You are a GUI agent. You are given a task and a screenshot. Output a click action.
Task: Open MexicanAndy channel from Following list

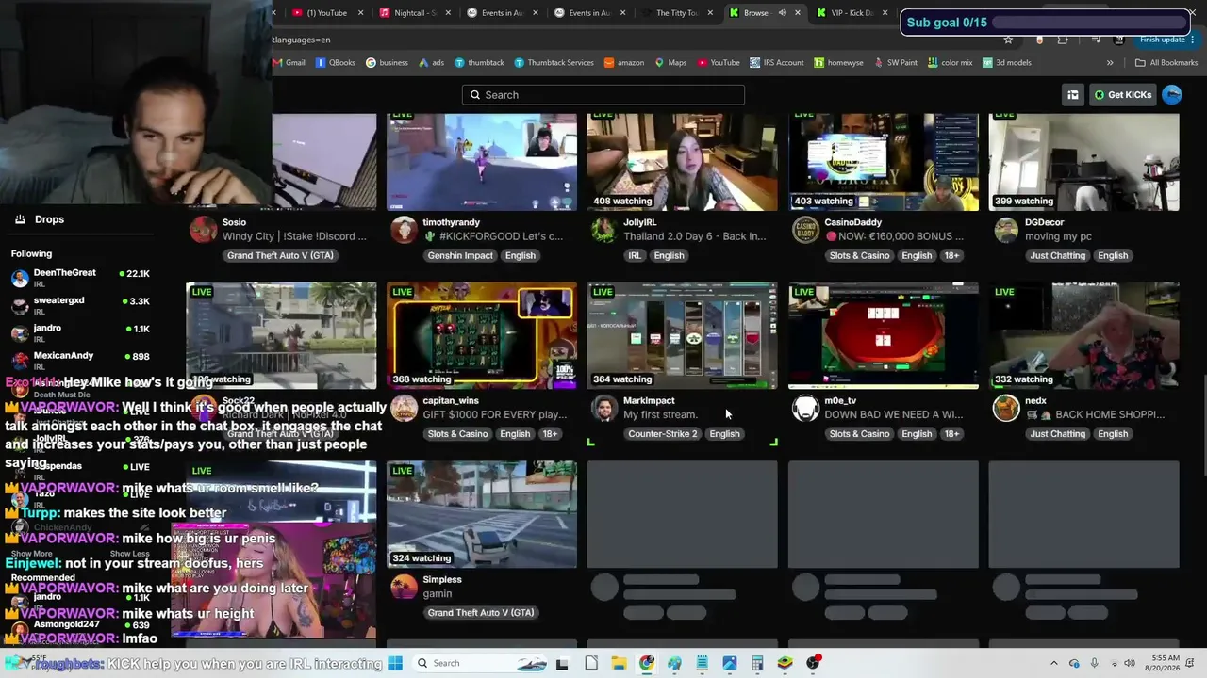tap(80, 361)
